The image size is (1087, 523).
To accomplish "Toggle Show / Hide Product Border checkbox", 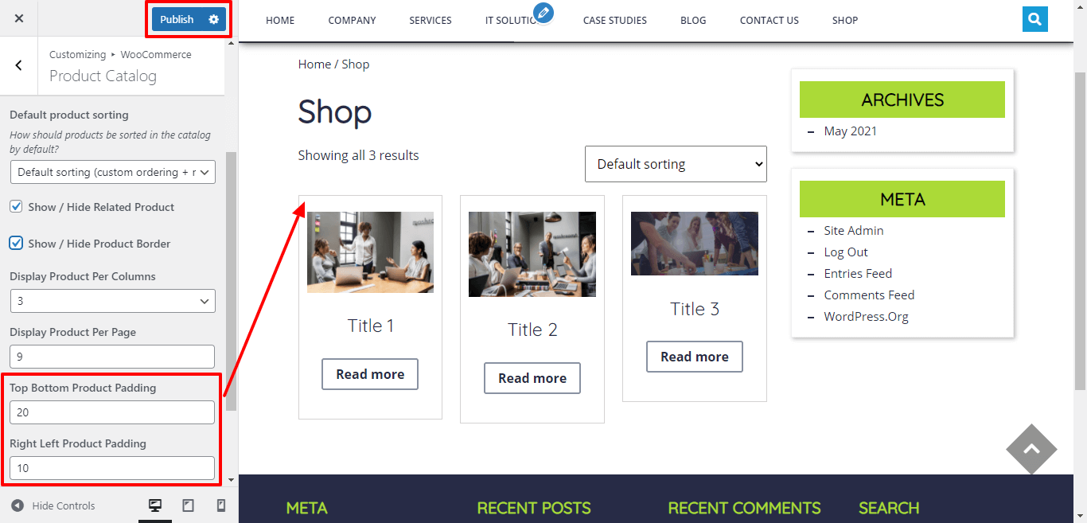I will click(x=16, y=243).
